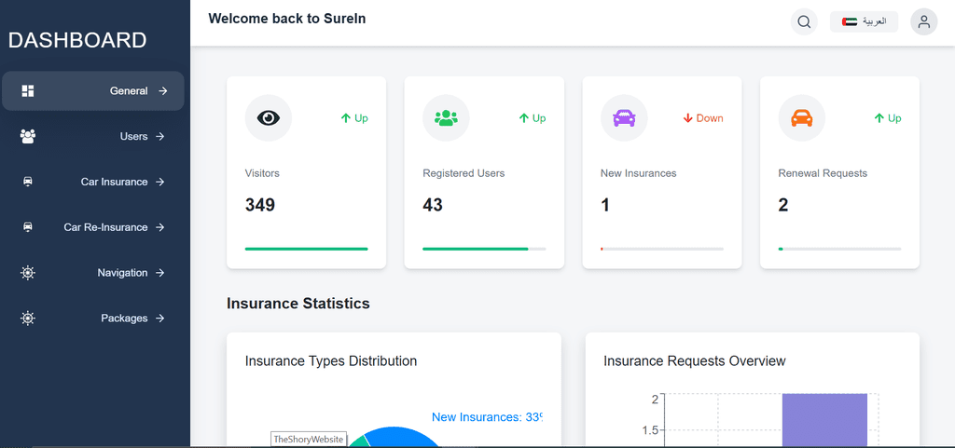The width and height of the screenshot is (955, 448).
Task: Click the Renewal Requests count 2
Action: (783, 205)
